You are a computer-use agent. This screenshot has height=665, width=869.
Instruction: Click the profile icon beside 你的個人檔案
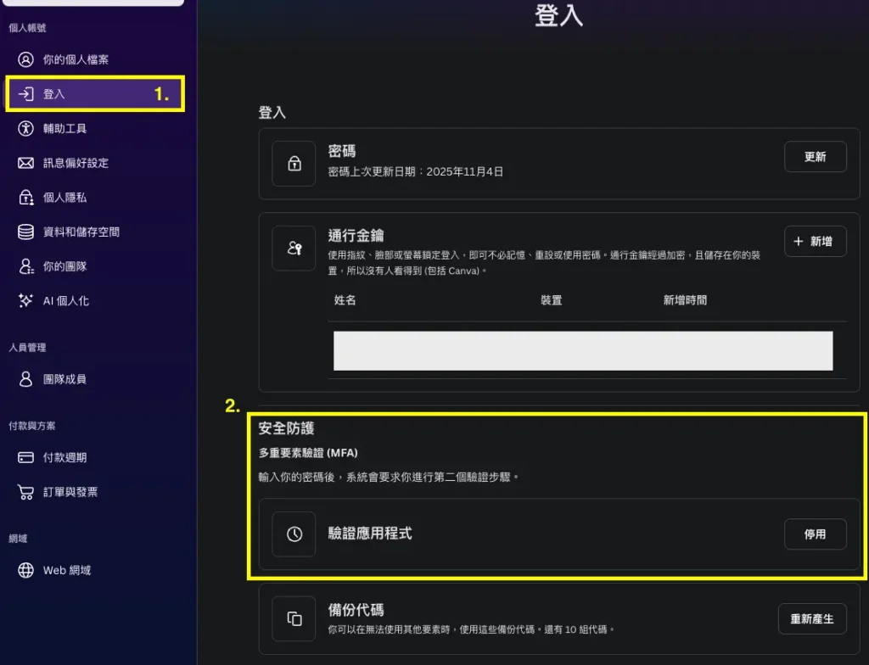click(x=25, y=59)
